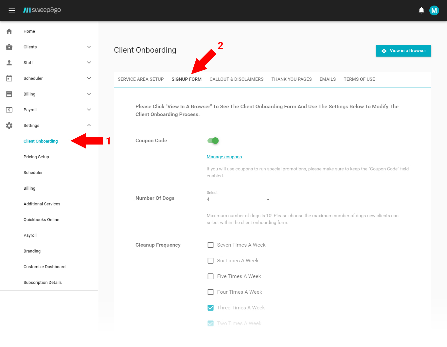Click the sweep&go logo
Image resolution: width=447 pixels, height=347 pixels.
tap(42, 10)
